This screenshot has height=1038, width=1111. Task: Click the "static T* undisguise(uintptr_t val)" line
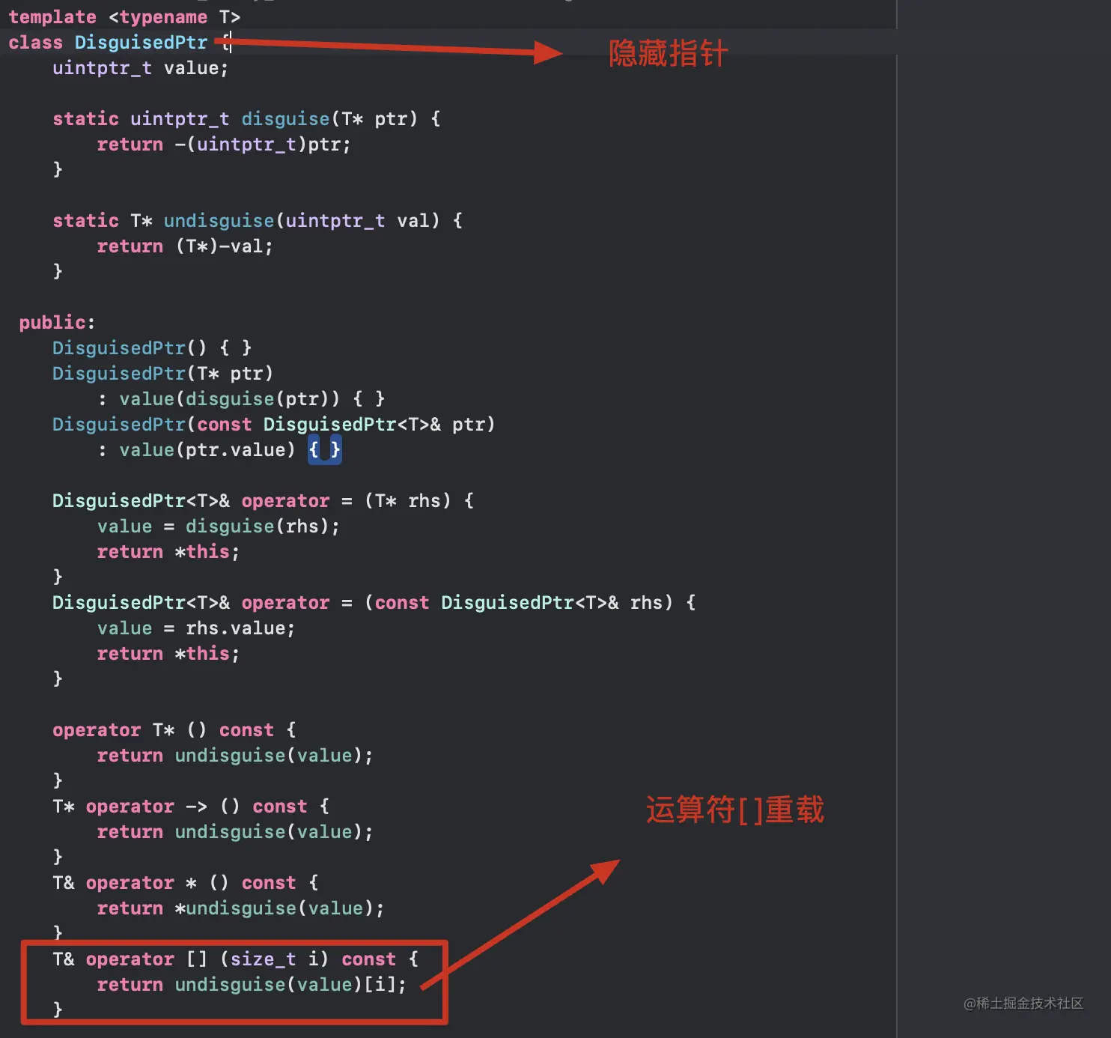[x=258, y=220]
